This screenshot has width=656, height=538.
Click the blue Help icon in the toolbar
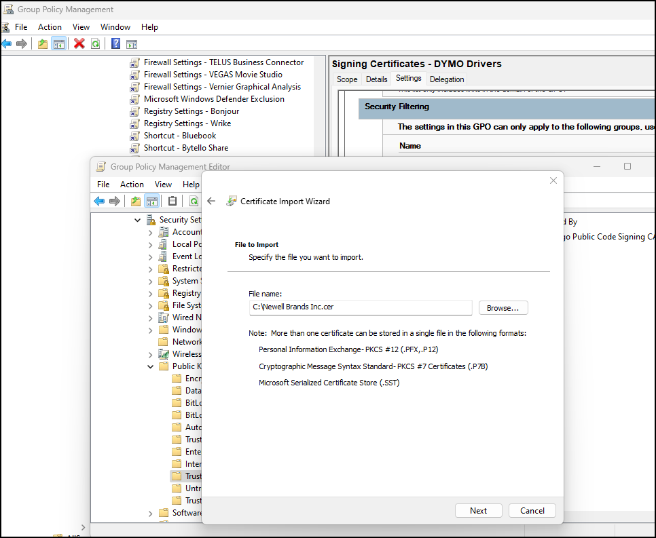click(x=115, y=43)
